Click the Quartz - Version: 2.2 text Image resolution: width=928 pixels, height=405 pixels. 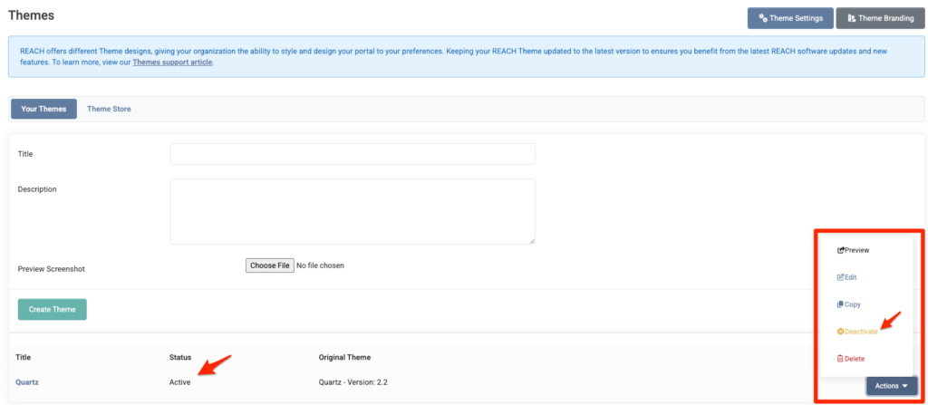coord(353,382)
